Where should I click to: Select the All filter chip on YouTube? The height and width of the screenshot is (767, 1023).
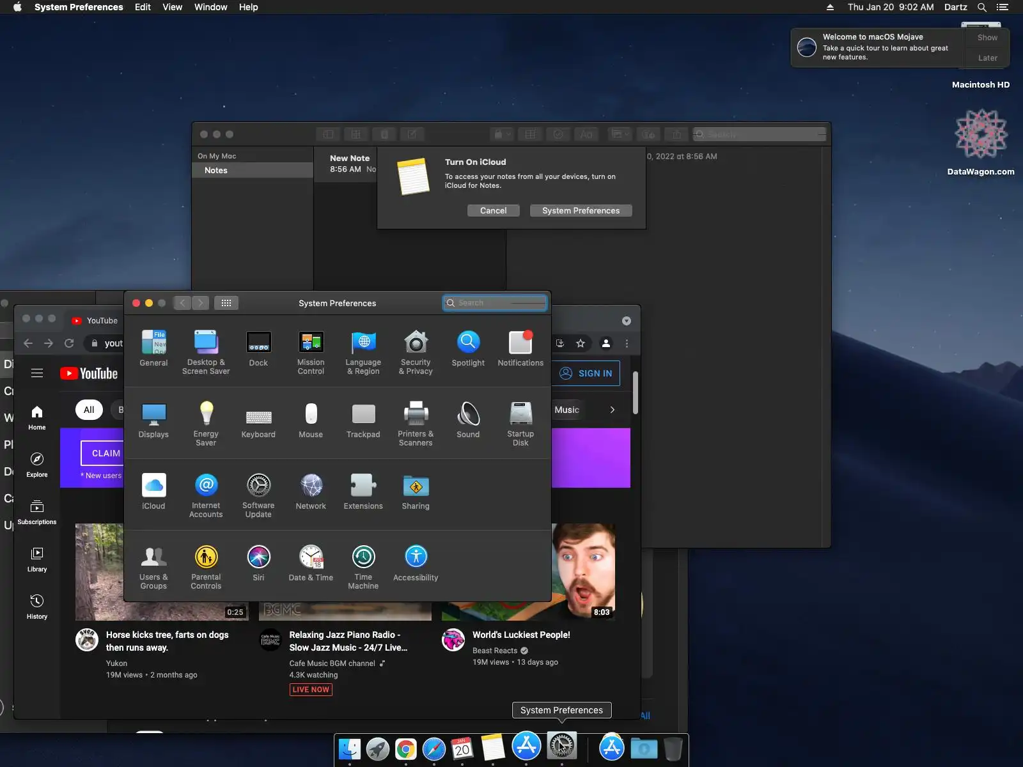89,410
